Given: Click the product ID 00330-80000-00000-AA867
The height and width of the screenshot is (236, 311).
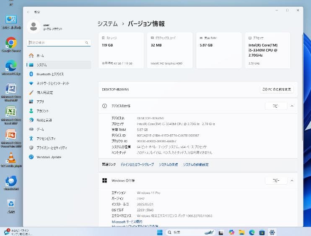Looking at the screenshot, I should click(156, 141).
